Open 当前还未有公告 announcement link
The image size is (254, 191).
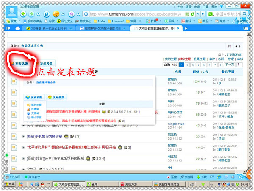tap(32, 46)
